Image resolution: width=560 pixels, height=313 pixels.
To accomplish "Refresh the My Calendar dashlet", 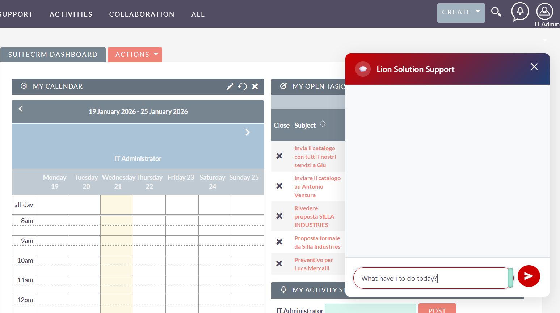I will [x=243, y=86].
